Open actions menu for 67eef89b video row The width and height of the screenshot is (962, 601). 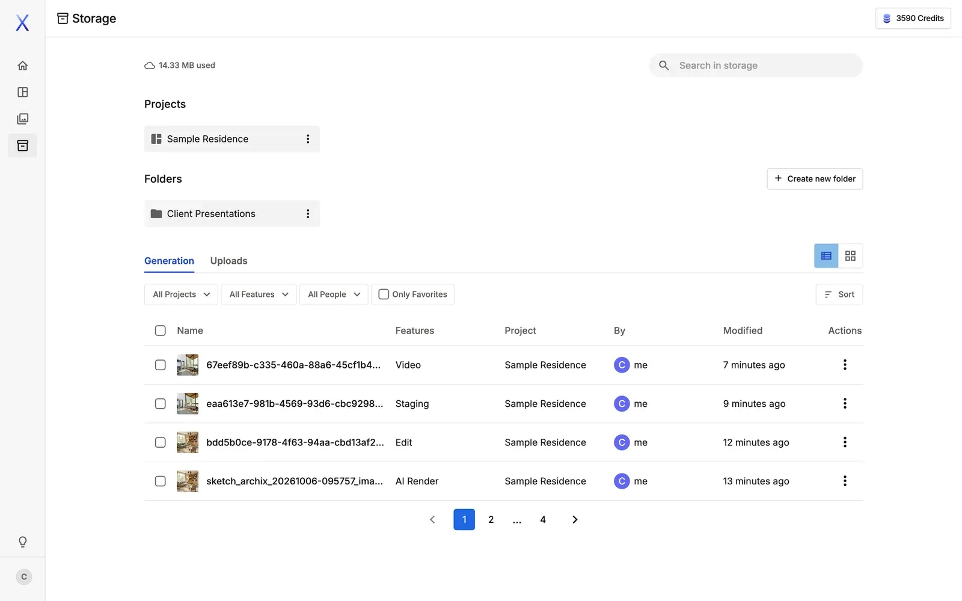pos(845,365)
